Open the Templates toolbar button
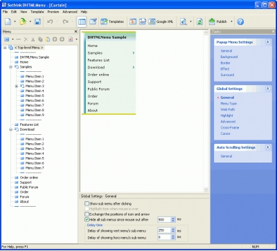This screenshot has width=277, height=251. pyautogui.click(x=112, y=21)
